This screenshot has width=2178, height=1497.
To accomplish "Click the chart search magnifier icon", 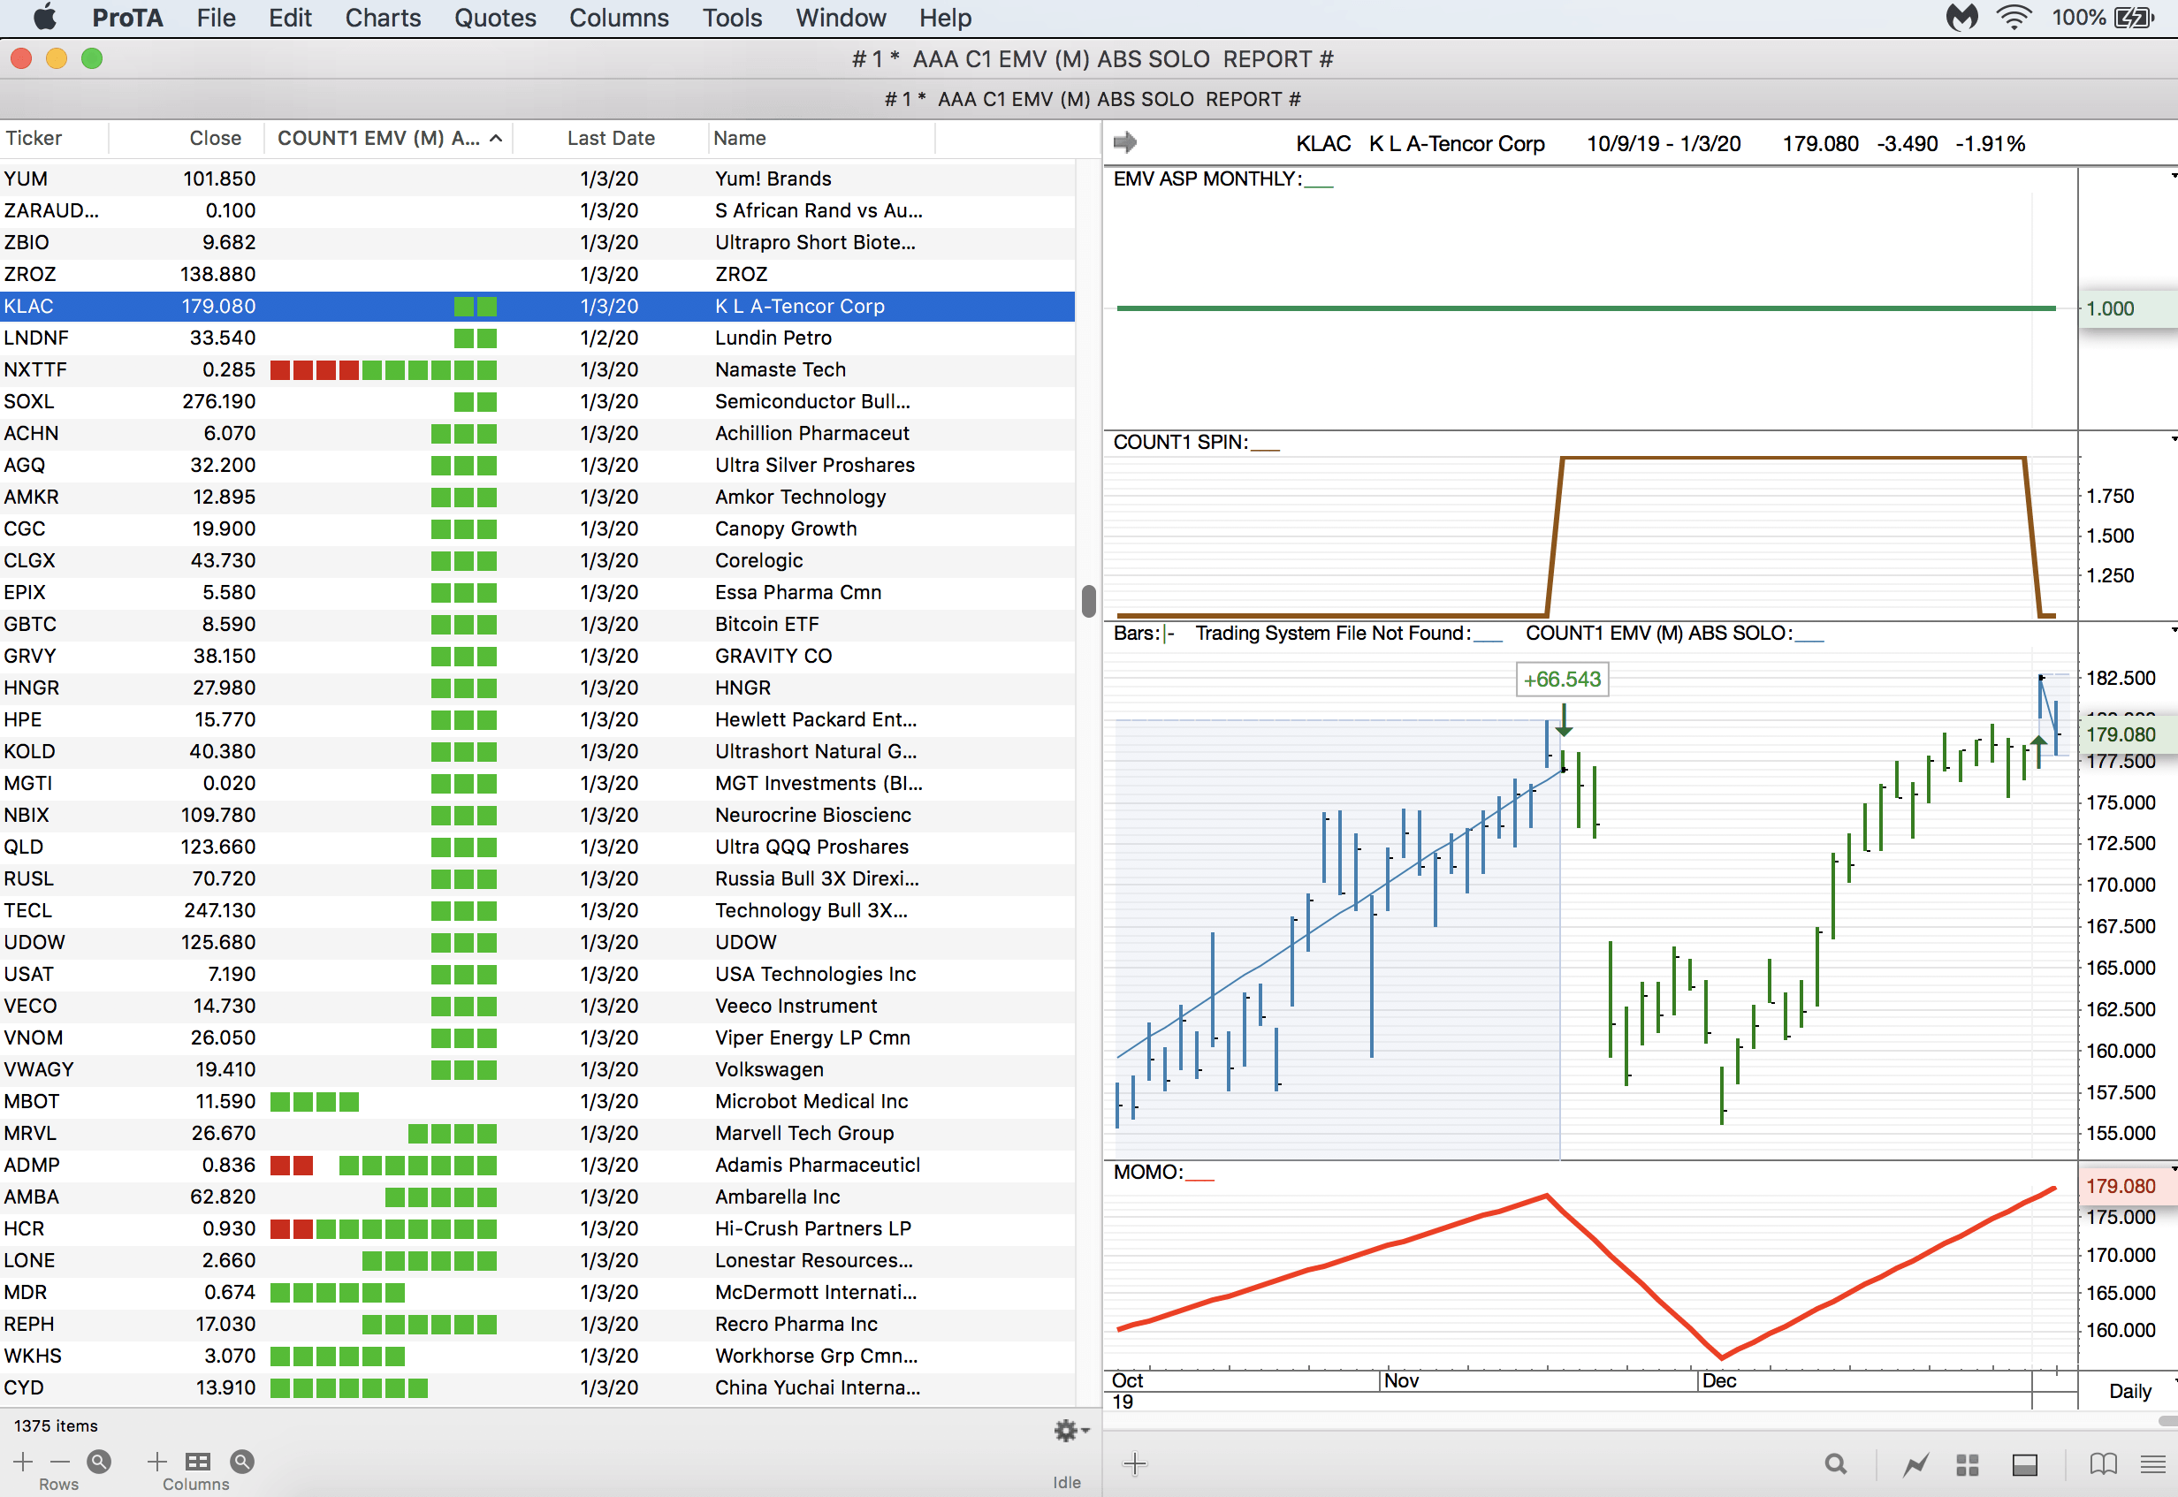I will tap(1836, 1464).
